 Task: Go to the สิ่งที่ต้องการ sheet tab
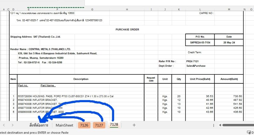[38, 125]
